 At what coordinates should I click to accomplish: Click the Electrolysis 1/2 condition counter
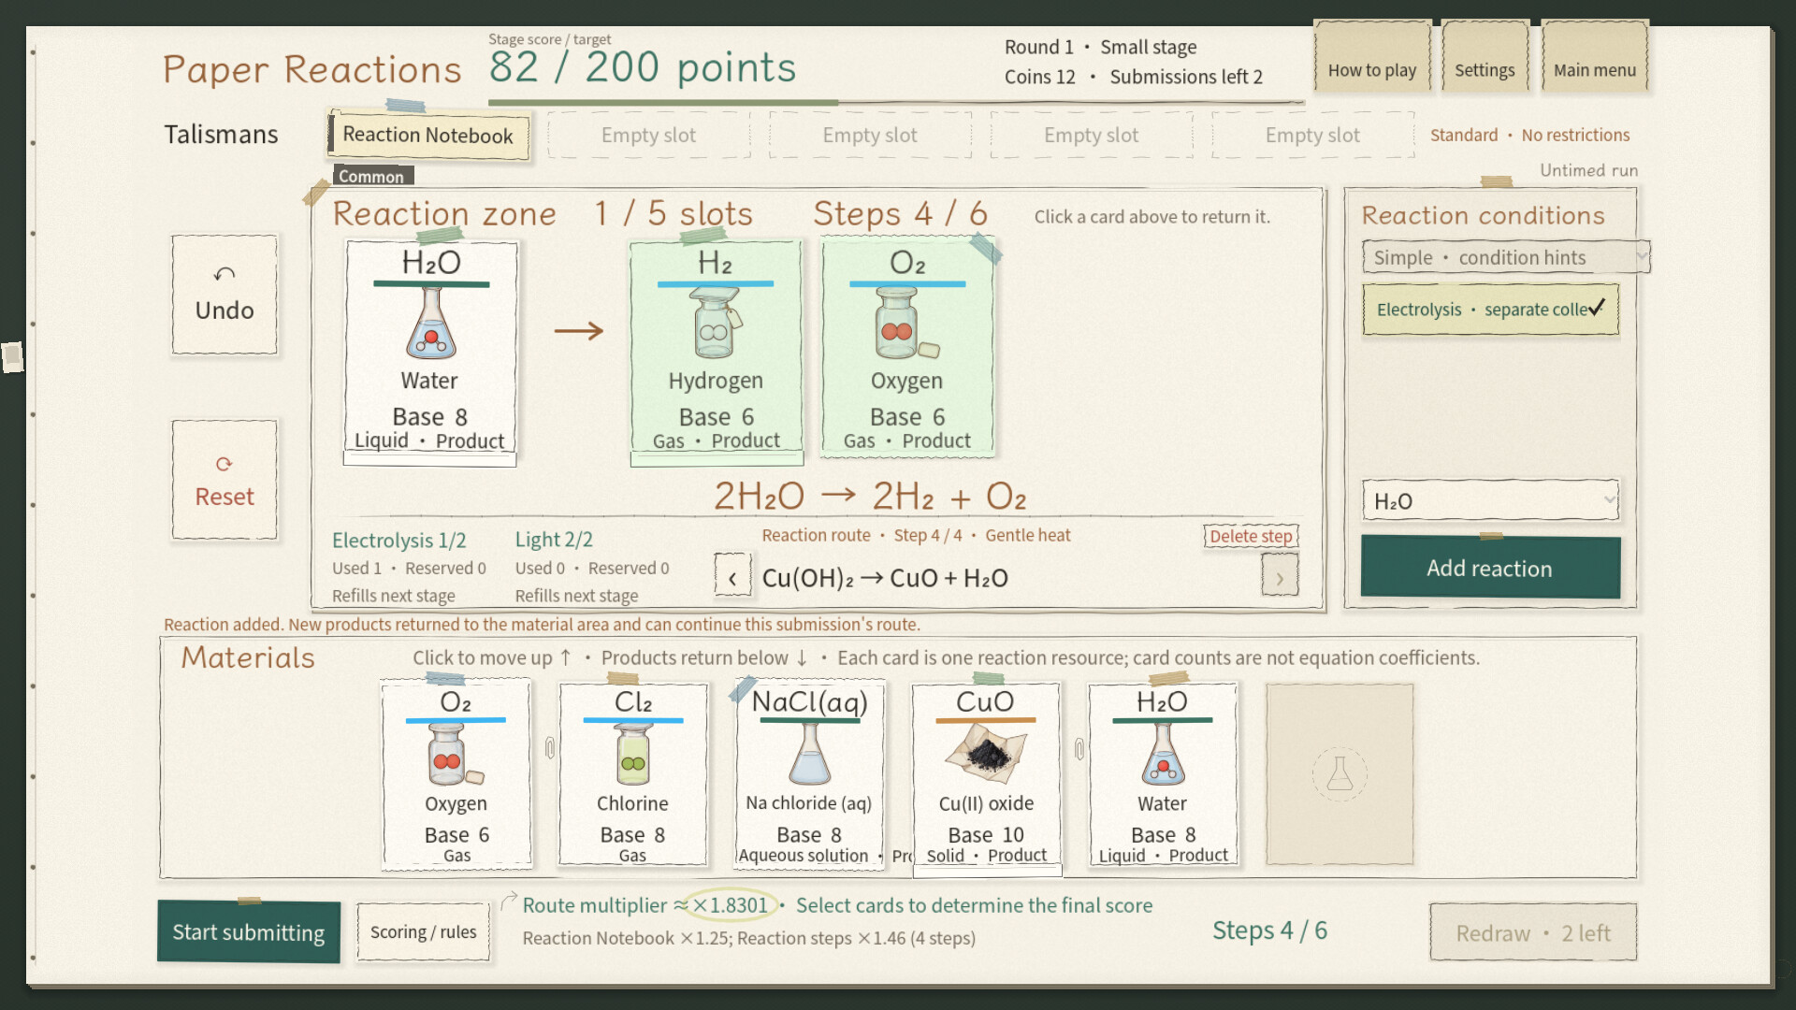click(x=399, y=540)
